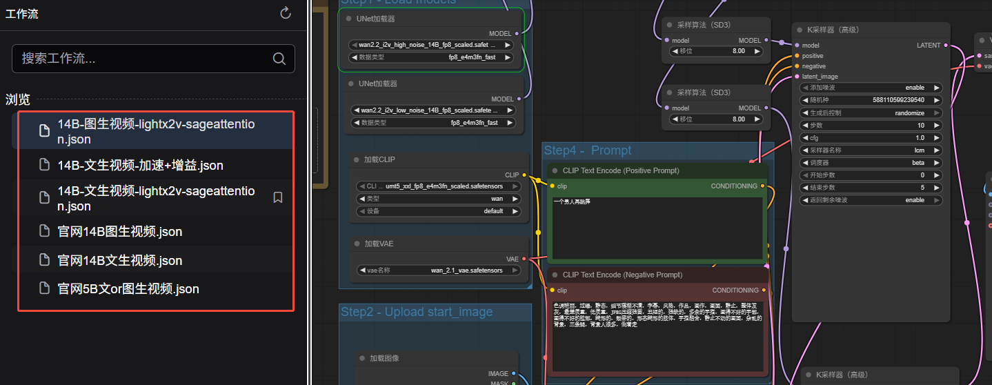
Task: Collapse the Positive Prompt CLIP Text Encode node
Action: (x=554, y=170)
